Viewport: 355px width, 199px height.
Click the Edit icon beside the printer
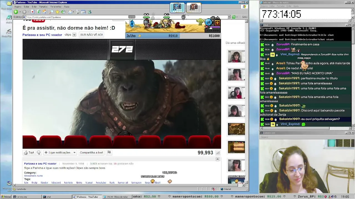[x=83, y=12]
